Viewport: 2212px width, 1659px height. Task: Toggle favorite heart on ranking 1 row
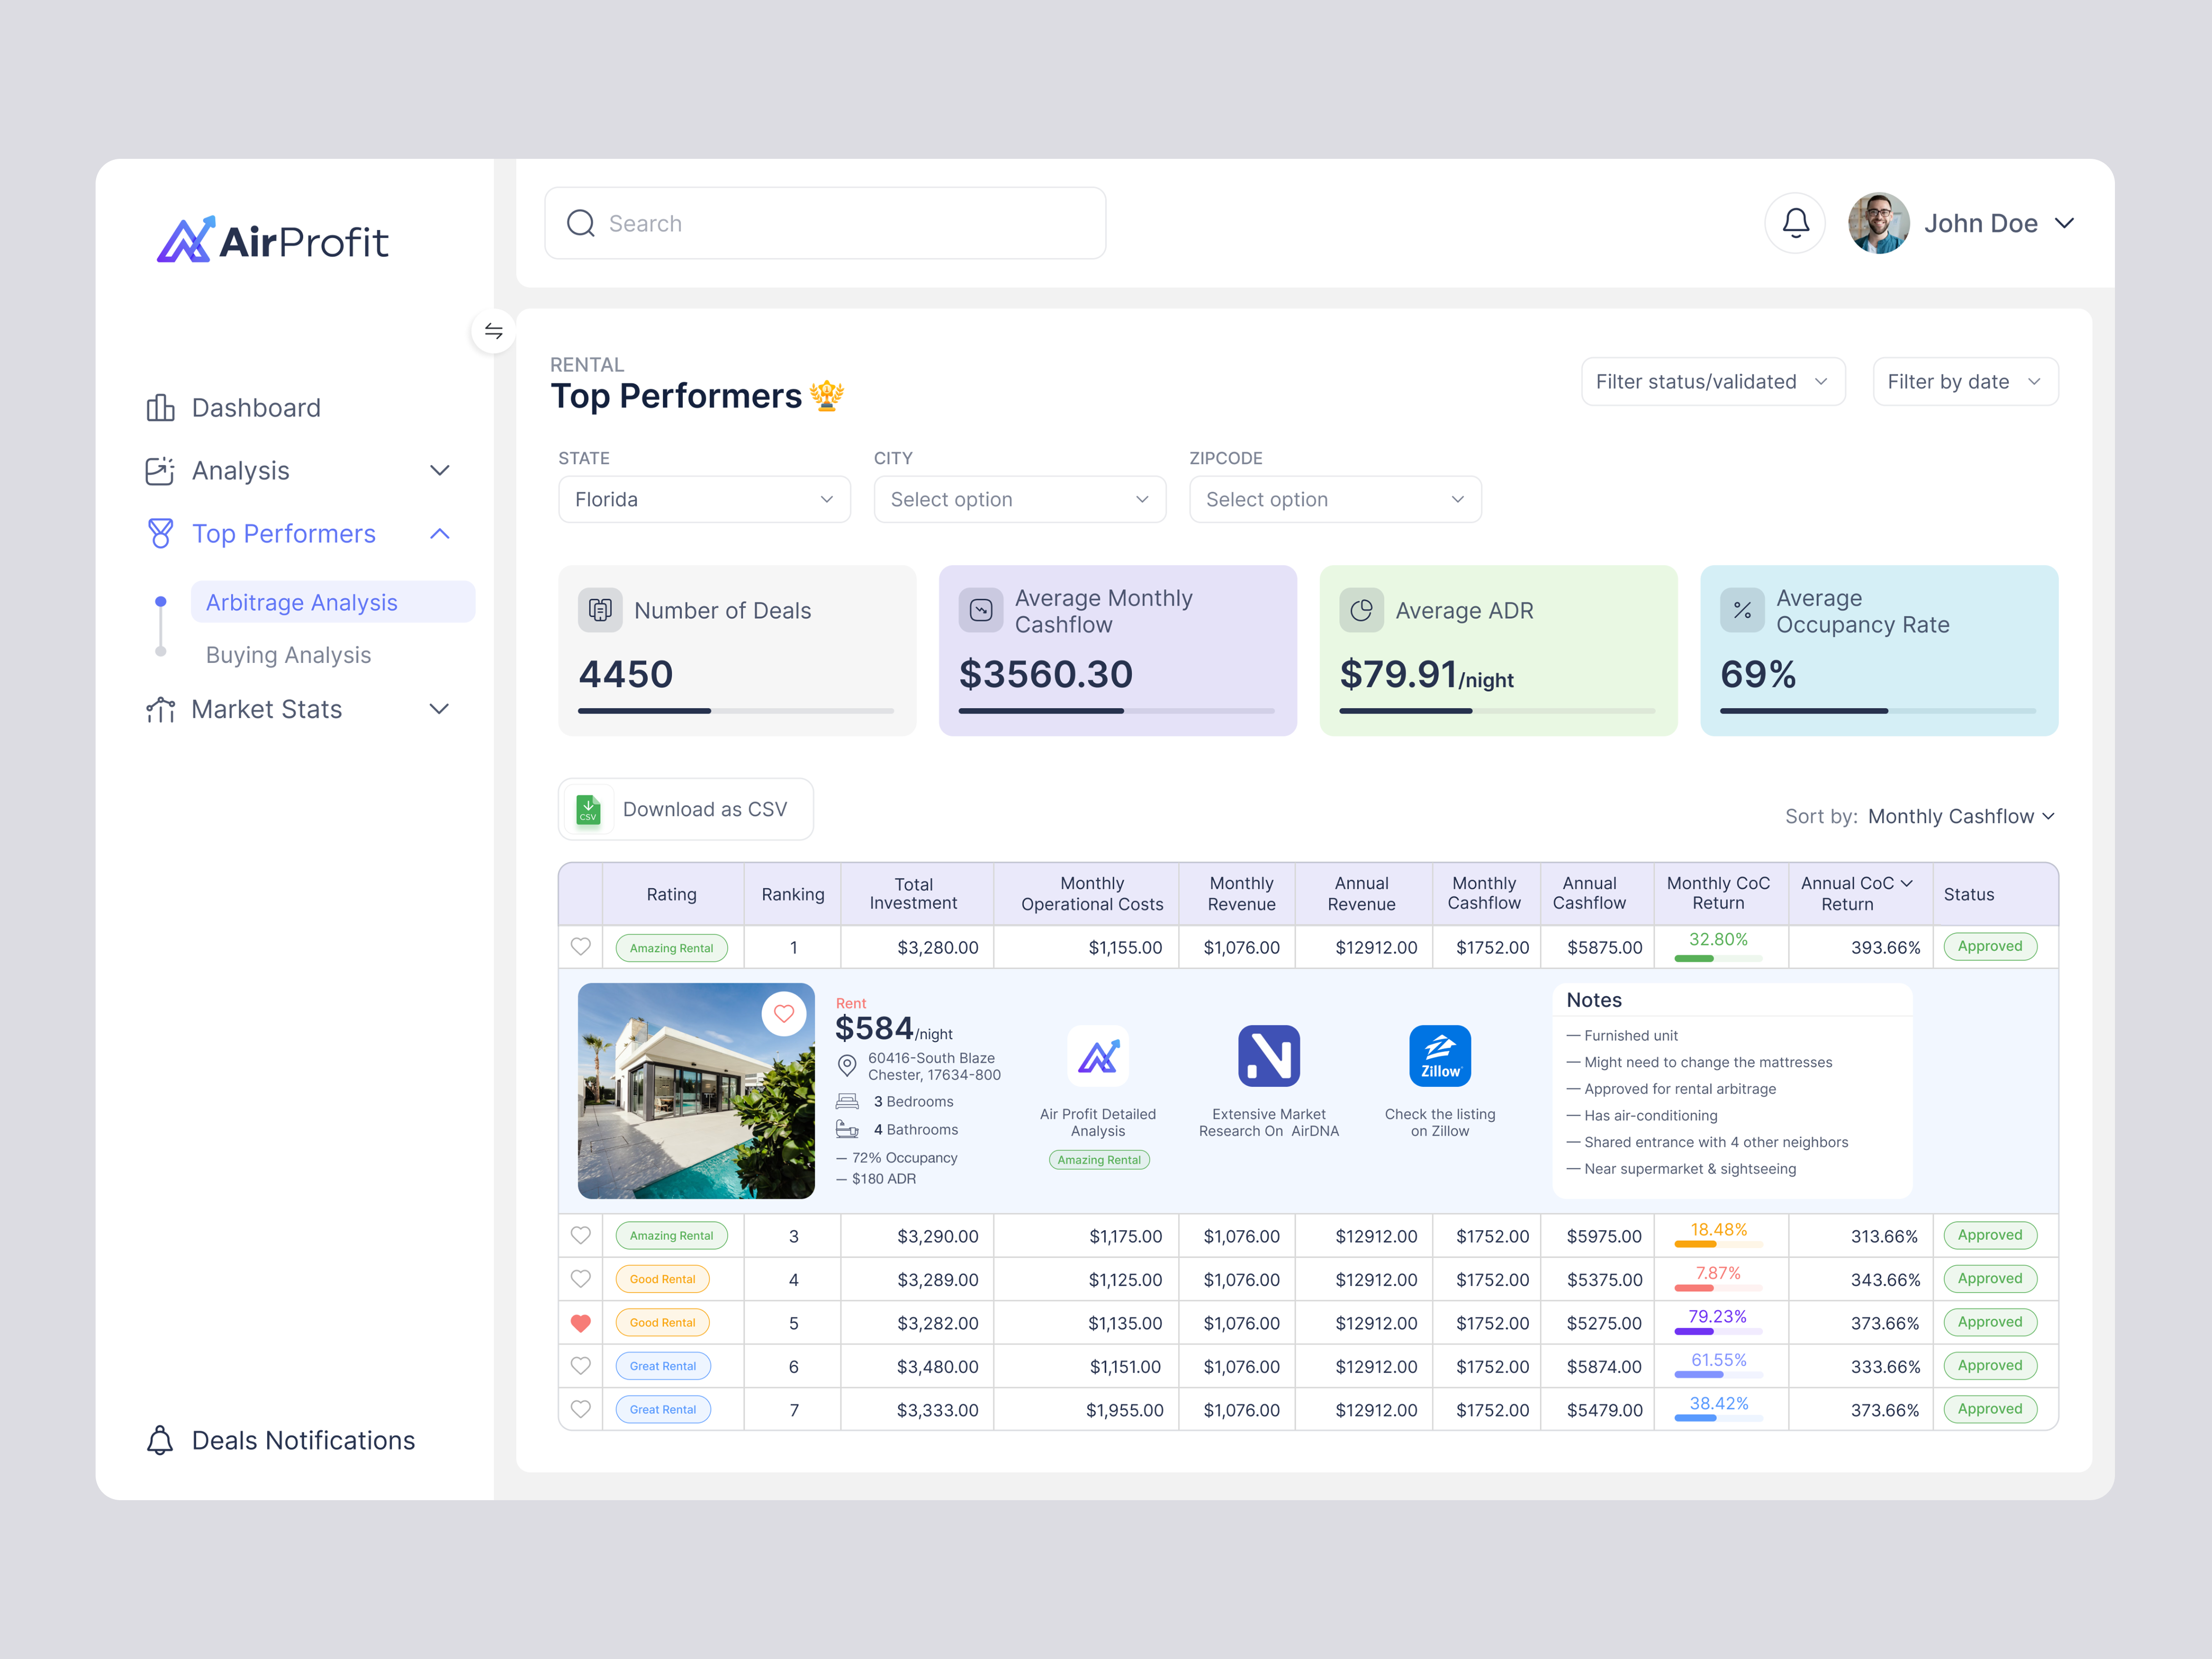581,946
